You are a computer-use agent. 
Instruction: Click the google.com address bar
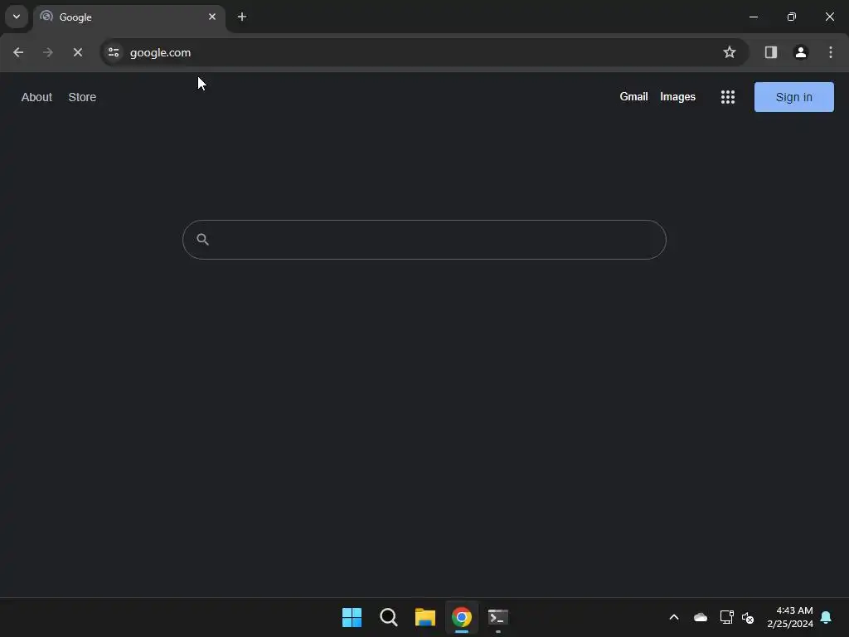point(424,52)
